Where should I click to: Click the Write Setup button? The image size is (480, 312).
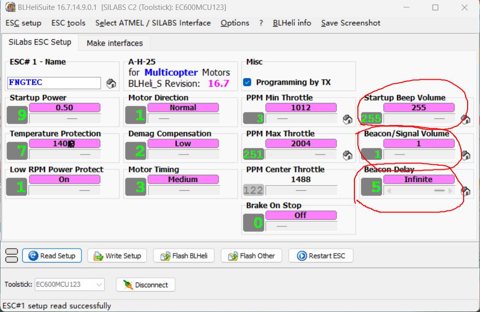(x=117, y=256)
